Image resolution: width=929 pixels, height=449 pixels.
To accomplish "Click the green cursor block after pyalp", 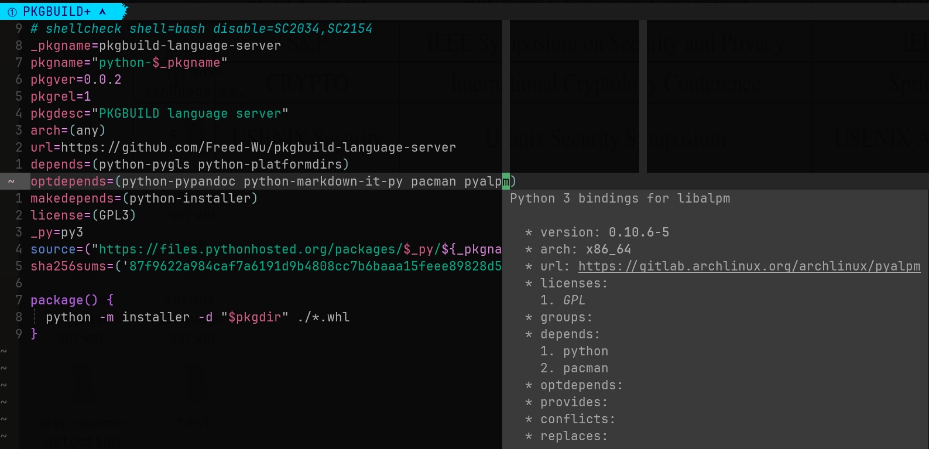I will click(x=506, y=181).
